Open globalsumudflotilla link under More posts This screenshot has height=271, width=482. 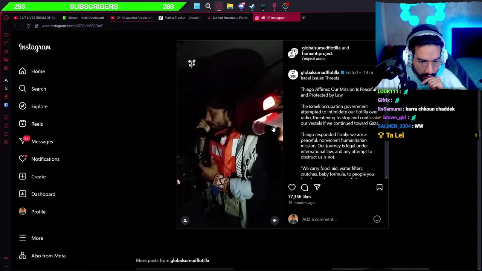click(x=189, y=260)
